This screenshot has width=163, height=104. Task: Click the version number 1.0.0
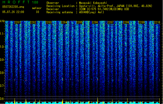(x=35, y=2)
